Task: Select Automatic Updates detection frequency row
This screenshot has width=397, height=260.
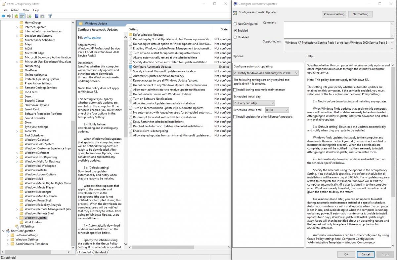Action: [158, 76]
